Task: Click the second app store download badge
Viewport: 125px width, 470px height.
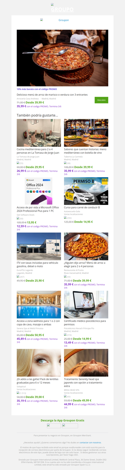Action: (70, 426)
